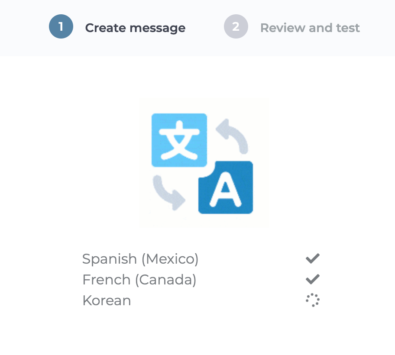Select the dark 'A' square icon
This screenshot has width=395, height=355.
point(227,187)
